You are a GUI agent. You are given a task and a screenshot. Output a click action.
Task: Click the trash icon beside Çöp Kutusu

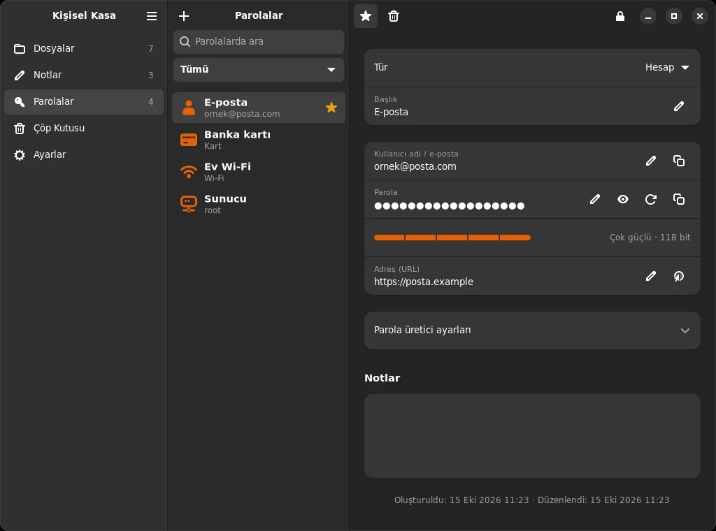[x=19, y=129]
